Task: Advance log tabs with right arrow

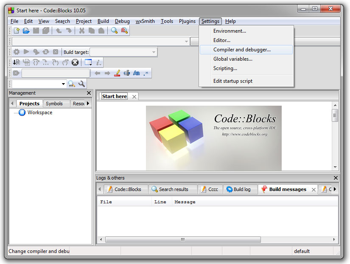Action: [x=335, y=189]
